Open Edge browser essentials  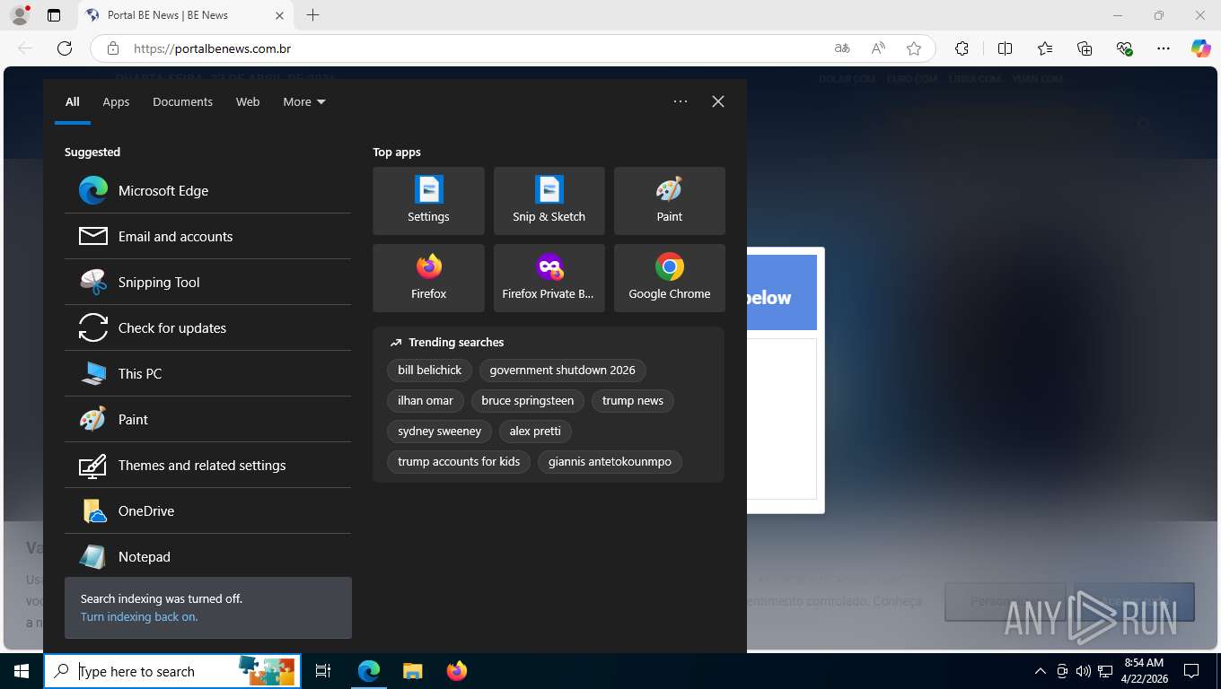(1124, 48)
